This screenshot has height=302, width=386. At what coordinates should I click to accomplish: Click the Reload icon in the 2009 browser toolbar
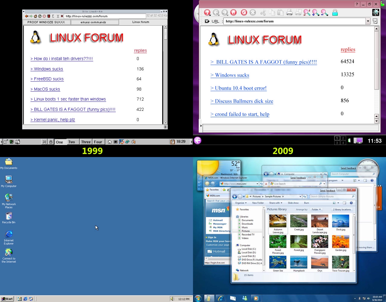pos(244,12)
